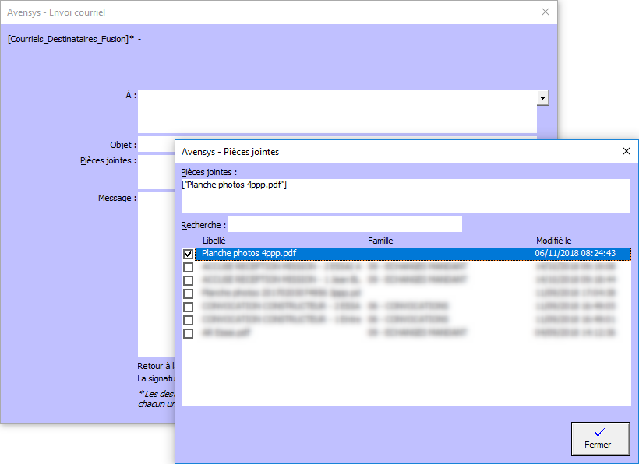Click the blue checkmark icon on Fermer

click(599, 431)
